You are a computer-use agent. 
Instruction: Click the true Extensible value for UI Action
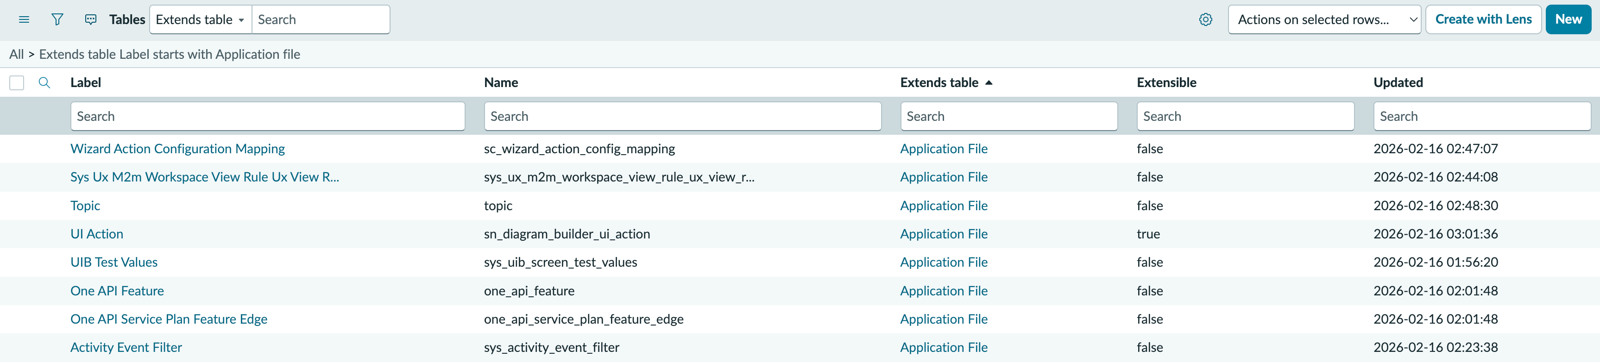(1148, 234)
